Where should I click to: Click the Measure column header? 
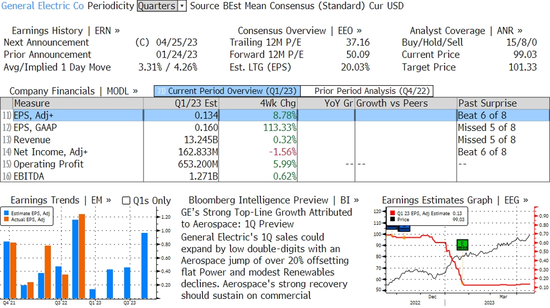[78, 104]
